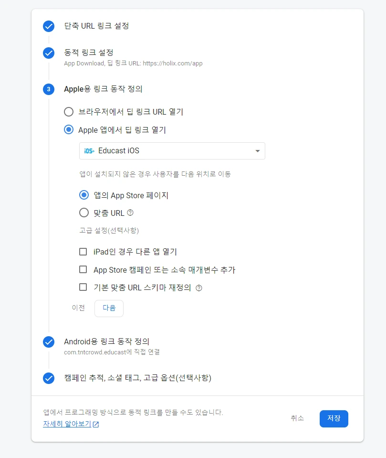Expand 캠페인 추적, 소셜 태그 section
Viewport: 386px width, 458px height.
(138, 378)
